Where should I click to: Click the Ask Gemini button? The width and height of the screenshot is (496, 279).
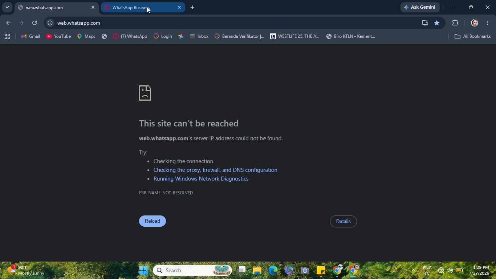[420, 7]
